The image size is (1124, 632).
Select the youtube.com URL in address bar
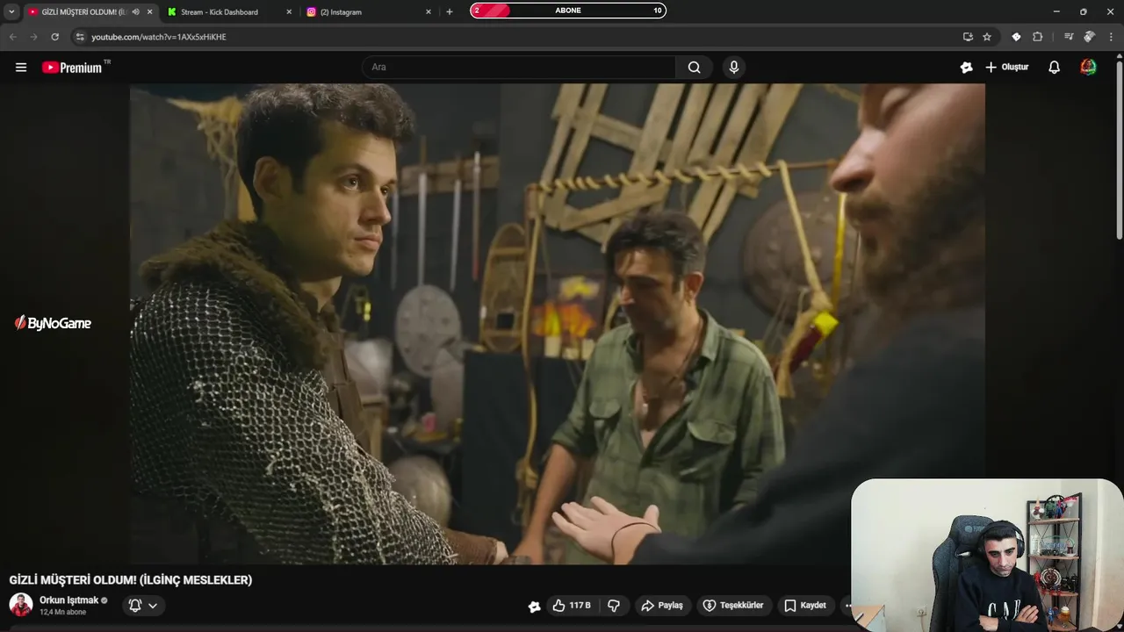click(x=159, y=37)
